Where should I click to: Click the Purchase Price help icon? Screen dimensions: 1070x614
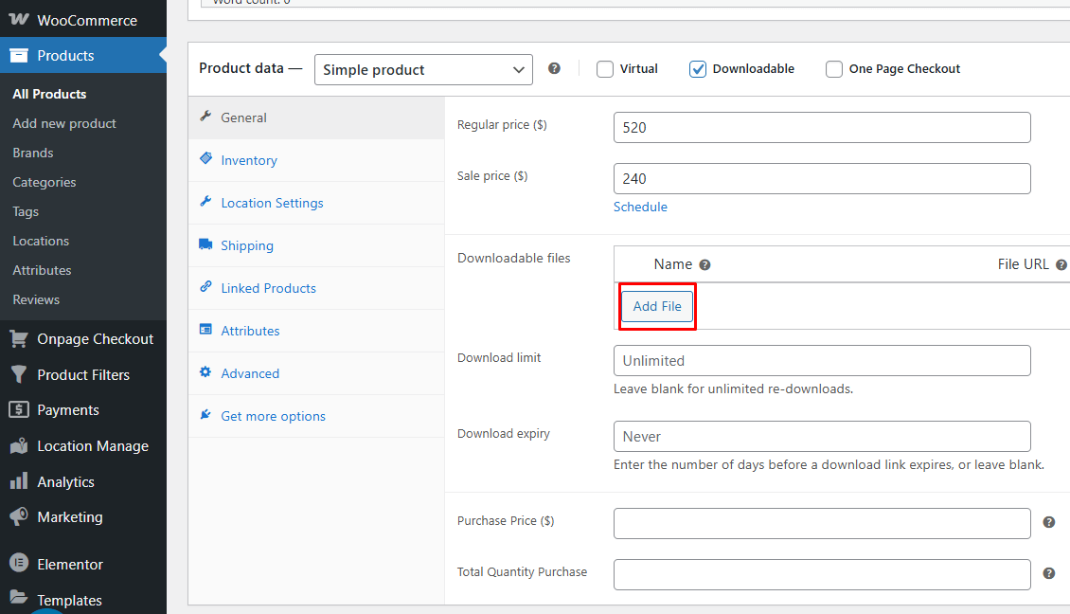click(x=1048, y=523)
